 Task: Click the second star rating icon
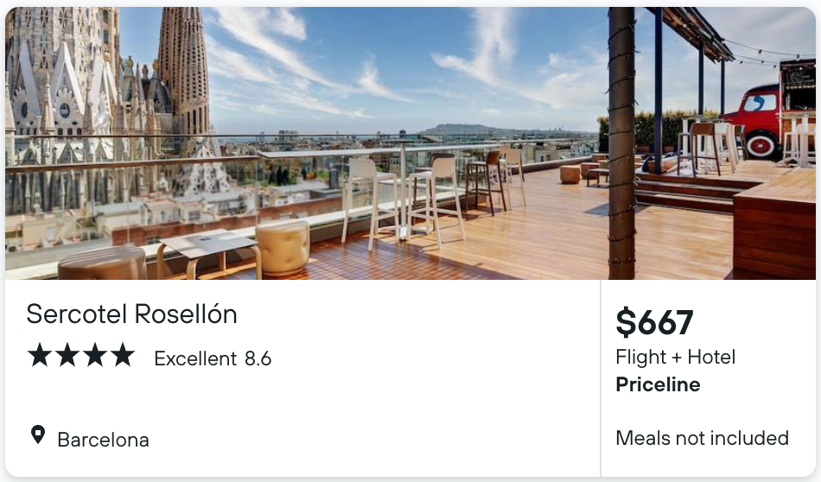pyautogui.click(x=67, y=355)
